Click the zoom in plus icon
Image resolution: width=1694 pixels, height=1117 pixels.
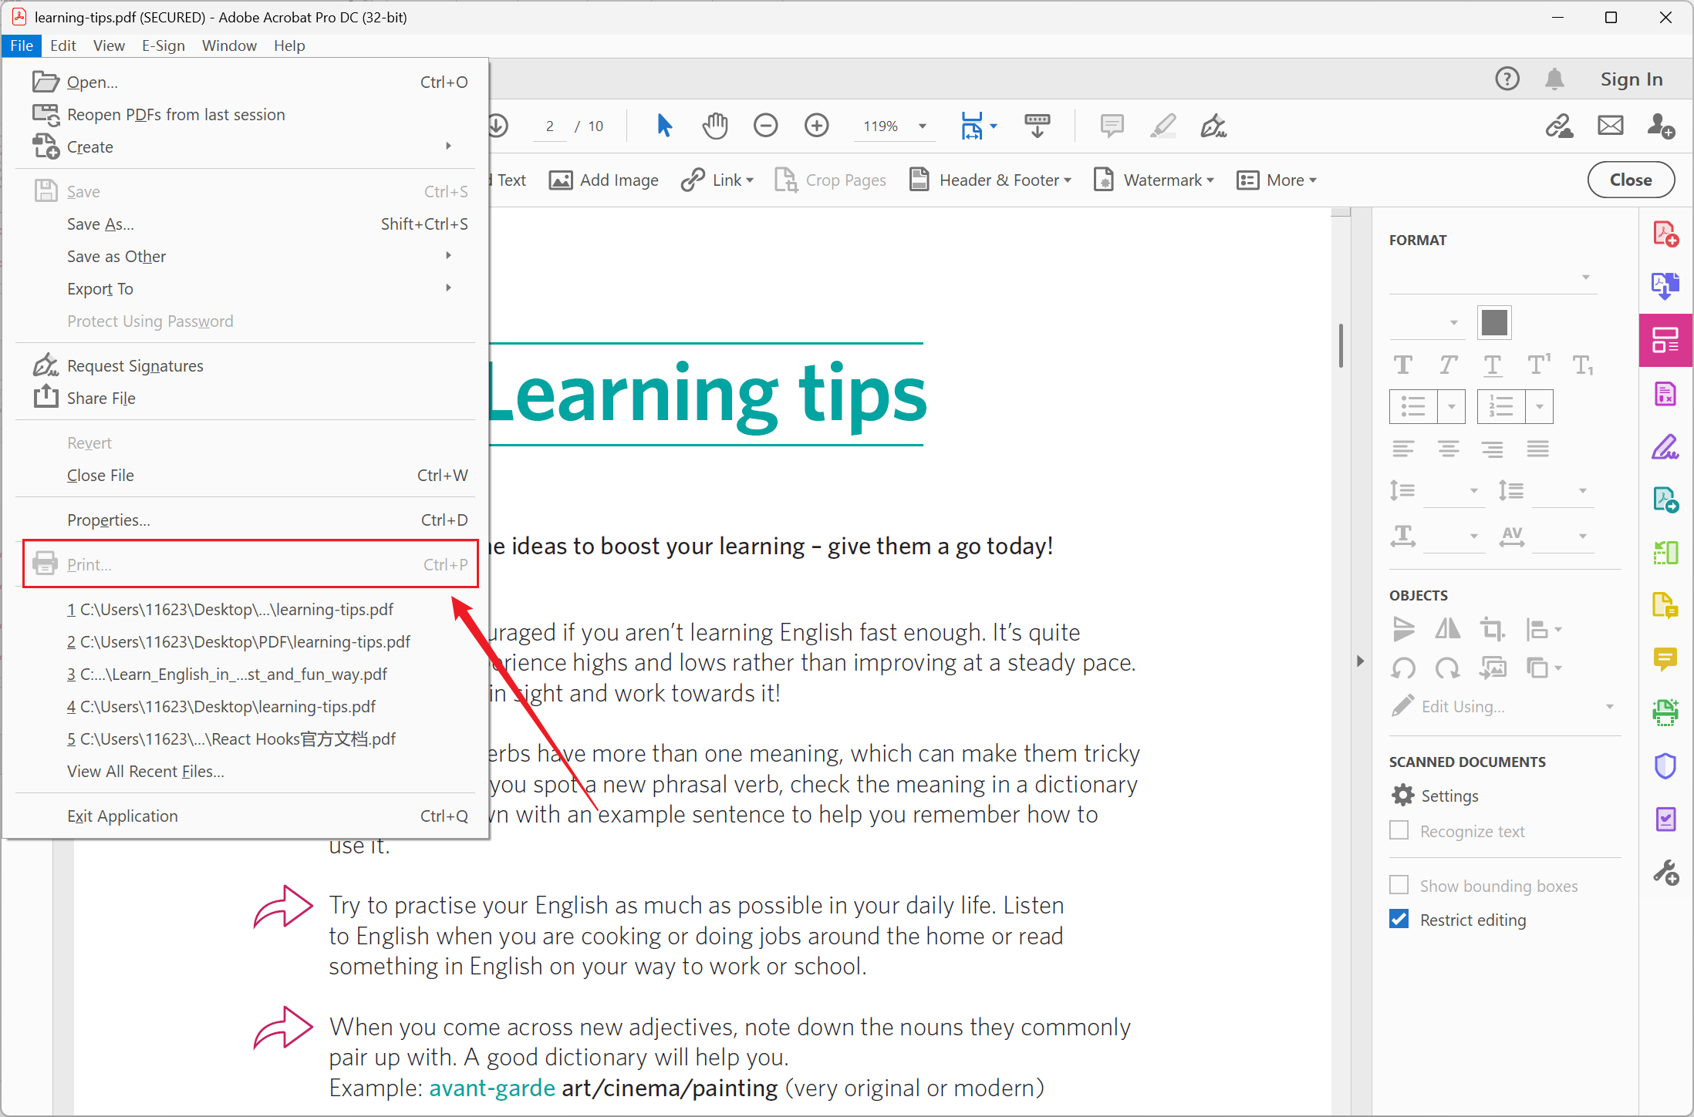[x=816, y=126]
